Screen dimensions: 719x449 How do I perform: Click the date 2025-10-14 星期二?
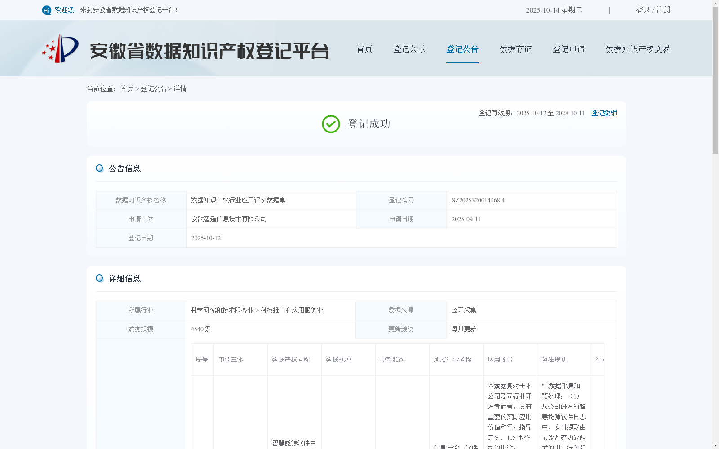[x=554, y=10]
